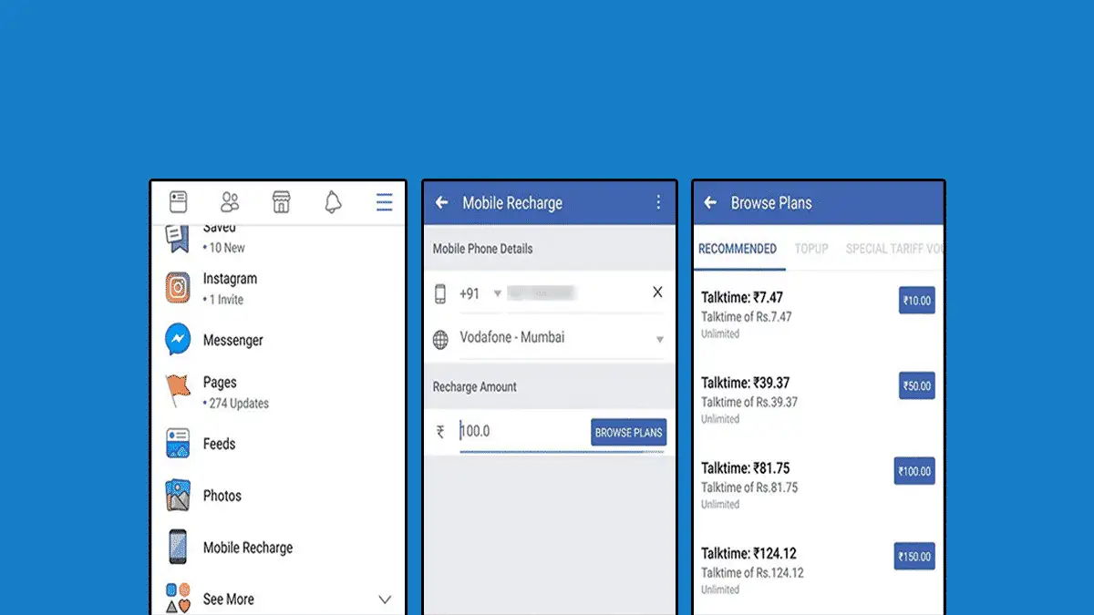Switch to the Recommended tab
The height and width of the screenshot is (615, 1094).
[738, 249]
